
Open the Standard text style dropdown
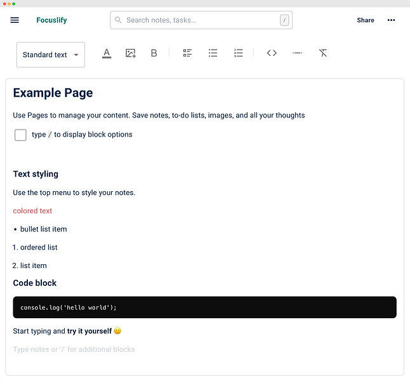[x=51, y=55]
